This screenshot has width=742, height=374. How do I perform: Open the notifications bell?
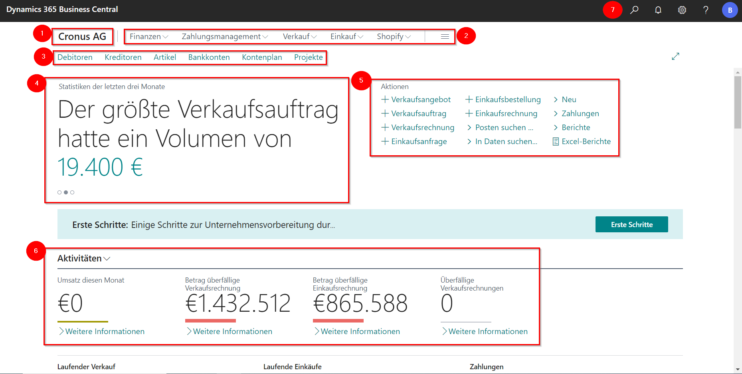click(658, 10)
